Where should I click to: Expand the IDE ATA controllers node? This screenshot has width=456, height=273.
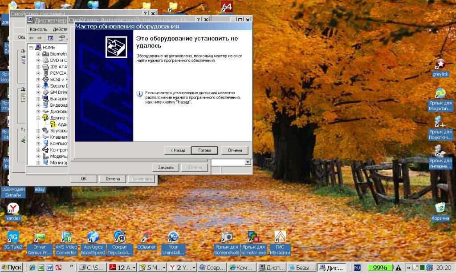coord(38,67)
